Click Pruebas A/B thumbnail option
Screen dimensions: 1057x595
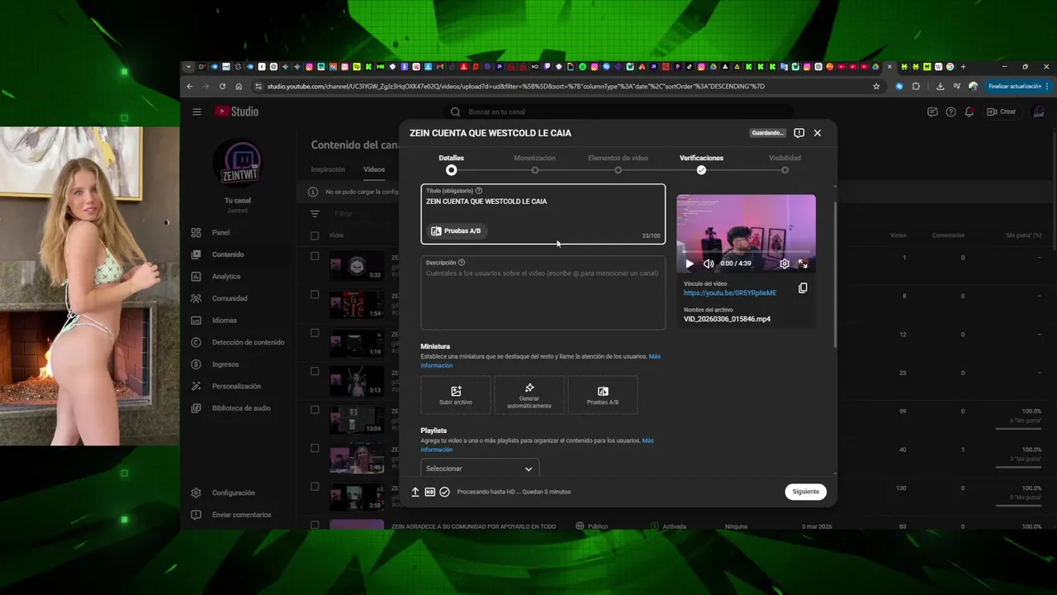(603, 395)
